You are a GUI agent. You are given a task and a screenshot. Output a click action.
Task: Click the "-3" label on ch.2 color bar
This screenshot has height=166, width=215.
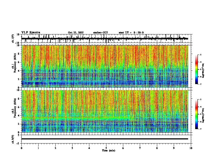click(200, 100)
